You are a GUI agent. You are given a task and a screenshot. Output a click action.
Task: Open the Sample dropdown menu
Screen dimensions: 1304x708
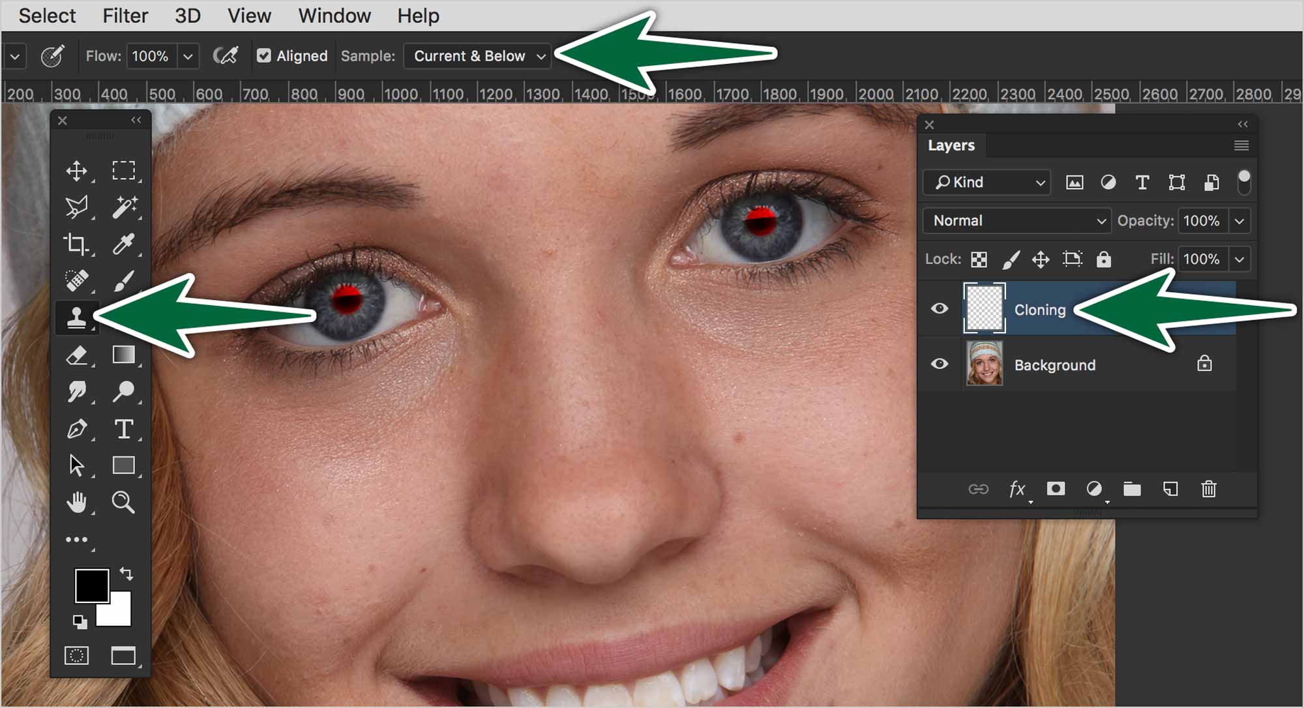[x=477, y=56]
